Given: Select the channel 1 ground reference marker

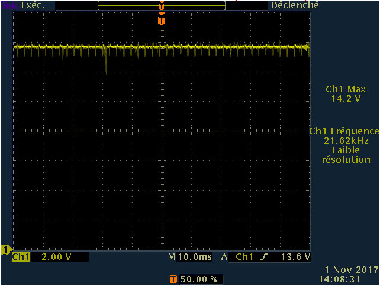Looking at the screenshot, I should pyautogui.click(x=7, y=250).
